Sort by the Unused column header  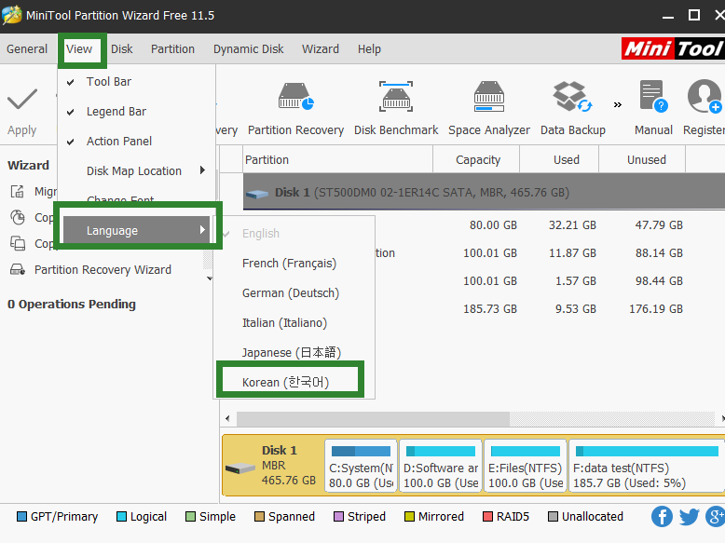pos(642,159)
